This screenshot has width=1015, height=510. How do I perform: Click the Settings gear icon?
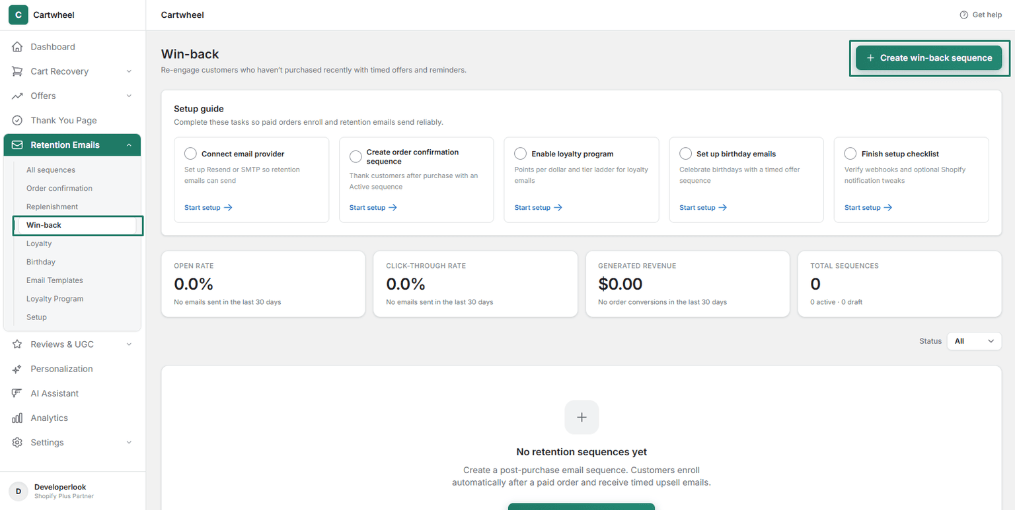[x=18, y=442]
